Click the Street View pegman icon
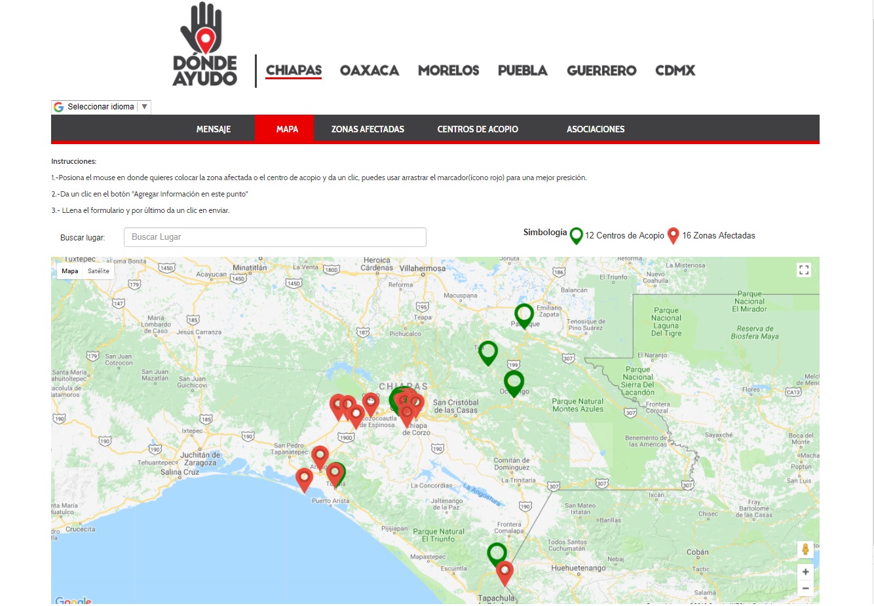Screen dimensions: 874x606 point(805,550)
